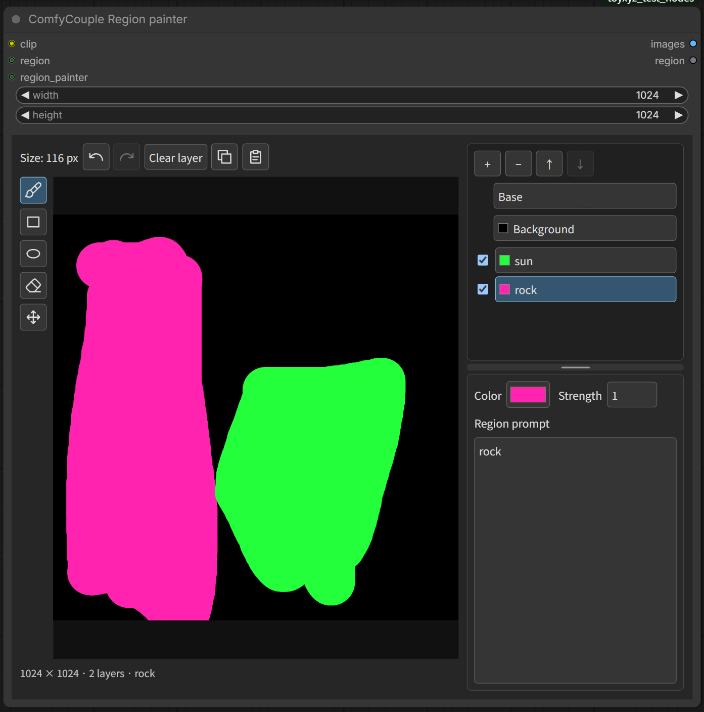Decrease height with left arrow
Image resolution: width=704 pixels, height=712 pixels.
coord(25,115)
